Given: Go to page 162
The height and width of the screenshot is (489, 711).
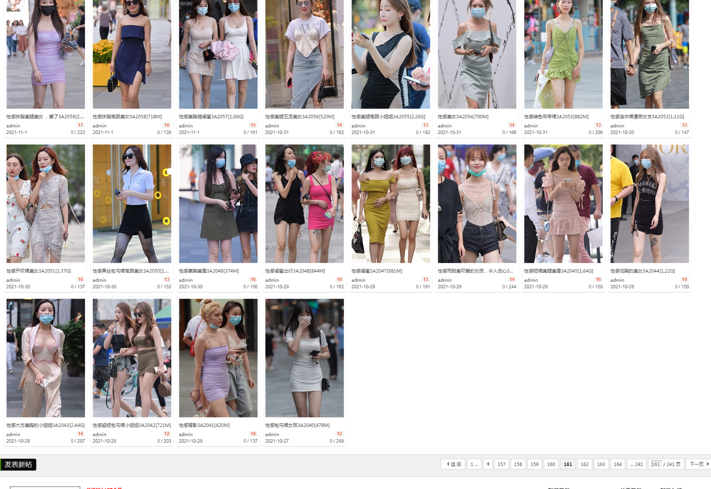Looking at the screenshot, I should (584, 464).
